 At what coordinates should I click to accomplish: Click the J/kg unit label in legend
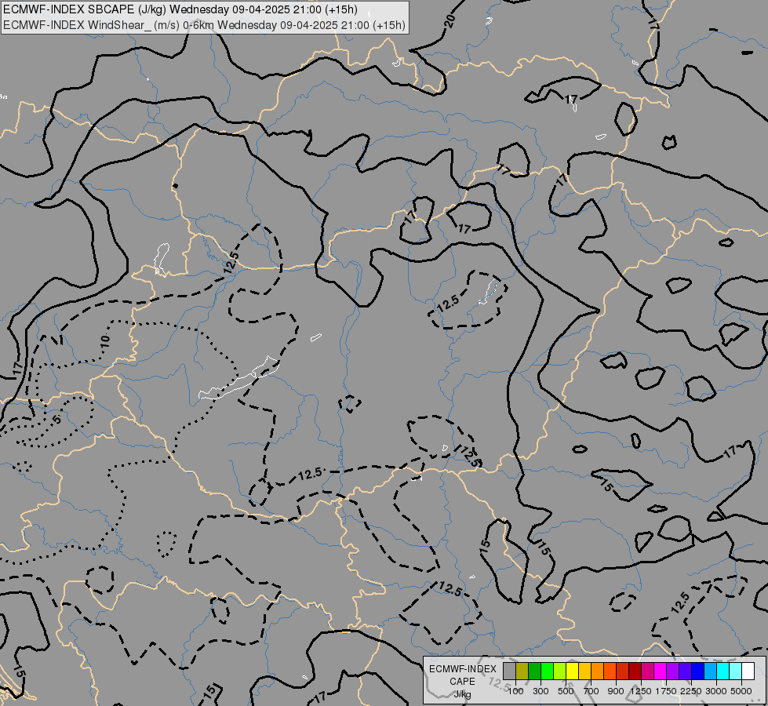point(462,694)
